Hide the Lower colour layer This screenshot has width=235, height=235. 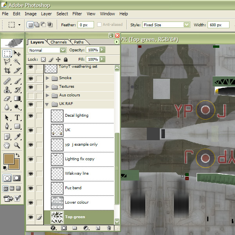click(x=31, y=203)
